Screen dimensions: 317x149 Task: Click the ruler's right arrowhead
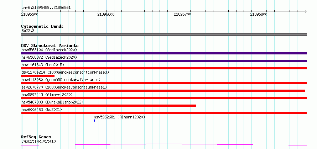point(306,11)
